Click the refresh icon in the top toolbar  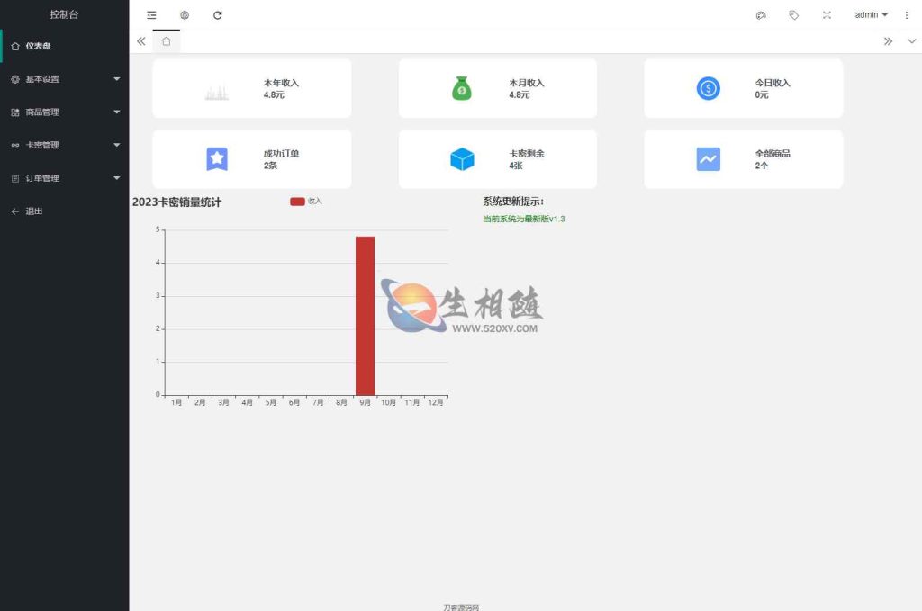click(217, 15)
